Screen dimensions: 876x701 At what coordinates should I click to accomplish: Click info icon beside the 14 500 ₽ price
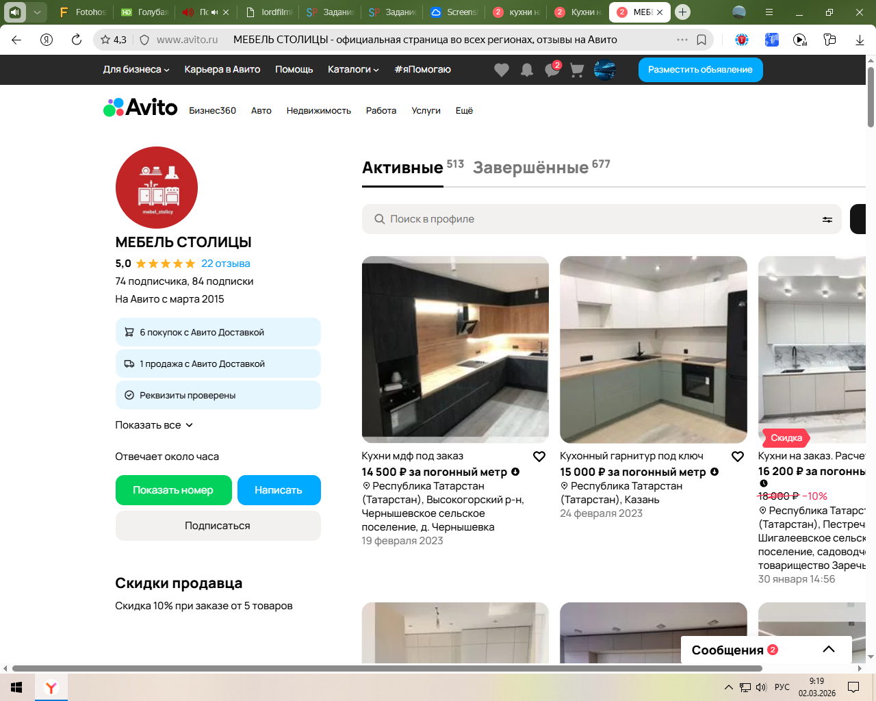[x=515, y=472]
